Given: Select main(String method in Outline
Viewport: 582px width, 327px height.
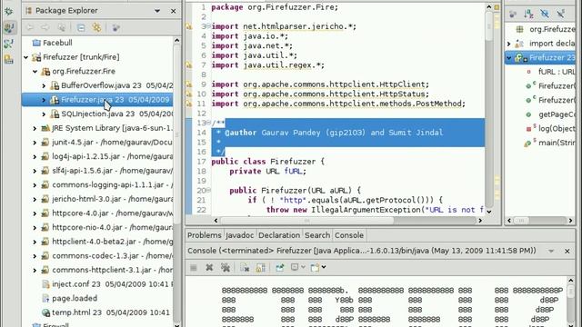Looking at the screenshot, I should tap(550, 143).
